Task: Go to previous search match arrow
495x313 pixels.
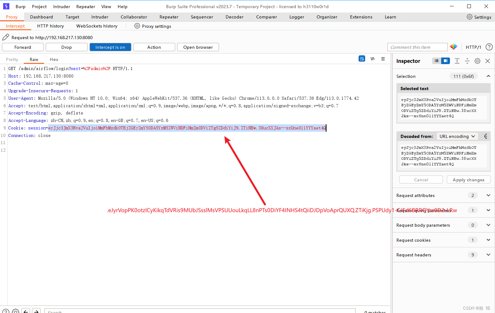Action: coord(26,311)
